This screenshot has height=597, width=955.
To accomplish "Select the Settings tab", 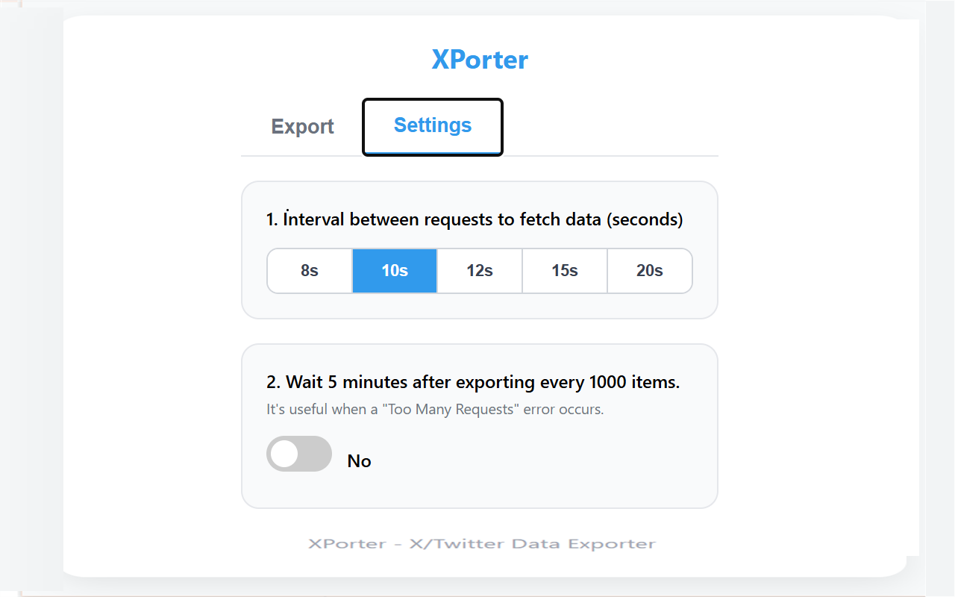I will coord(432,126).
